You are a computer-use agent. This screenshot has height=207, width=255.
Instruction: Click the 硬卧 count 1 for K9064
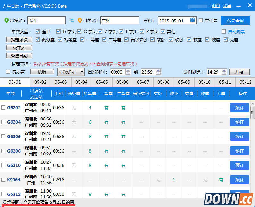(174, 180)
